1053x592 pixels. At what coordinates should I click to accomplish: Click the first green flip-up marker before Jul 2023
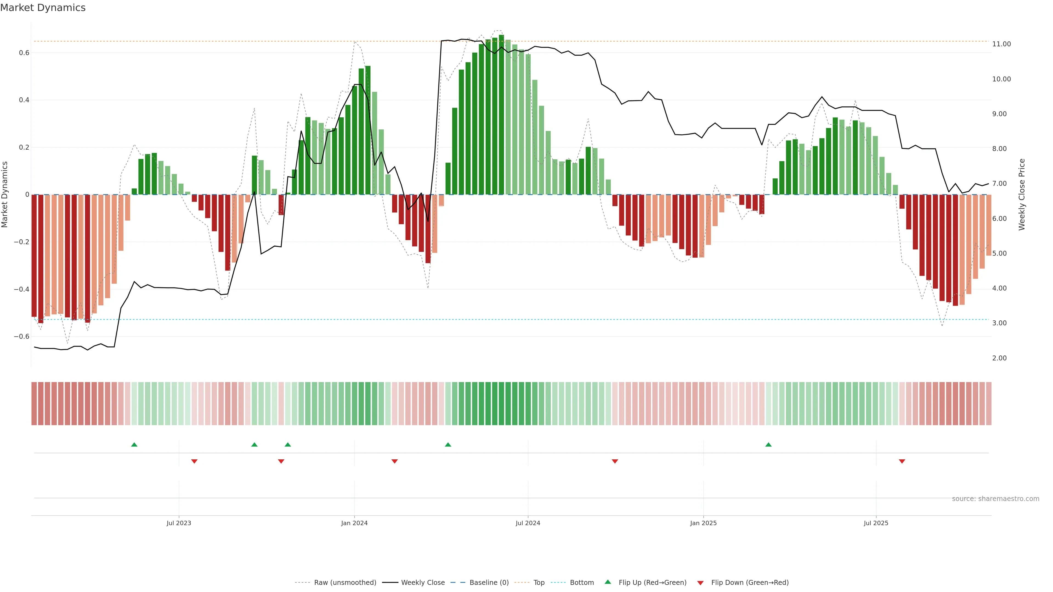click(x=134, y=445)
